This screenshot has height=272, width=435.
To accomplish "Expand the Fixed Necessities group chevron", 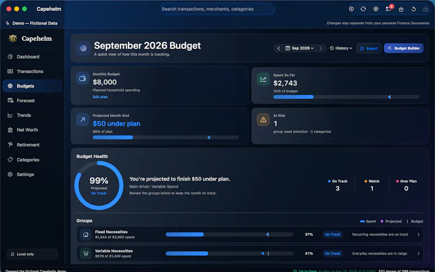I will (x=418, y=234).
